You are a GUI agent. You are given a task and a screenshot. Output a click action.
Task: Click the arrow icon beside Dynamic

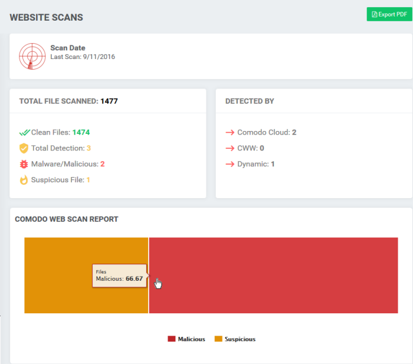(230, 164)
